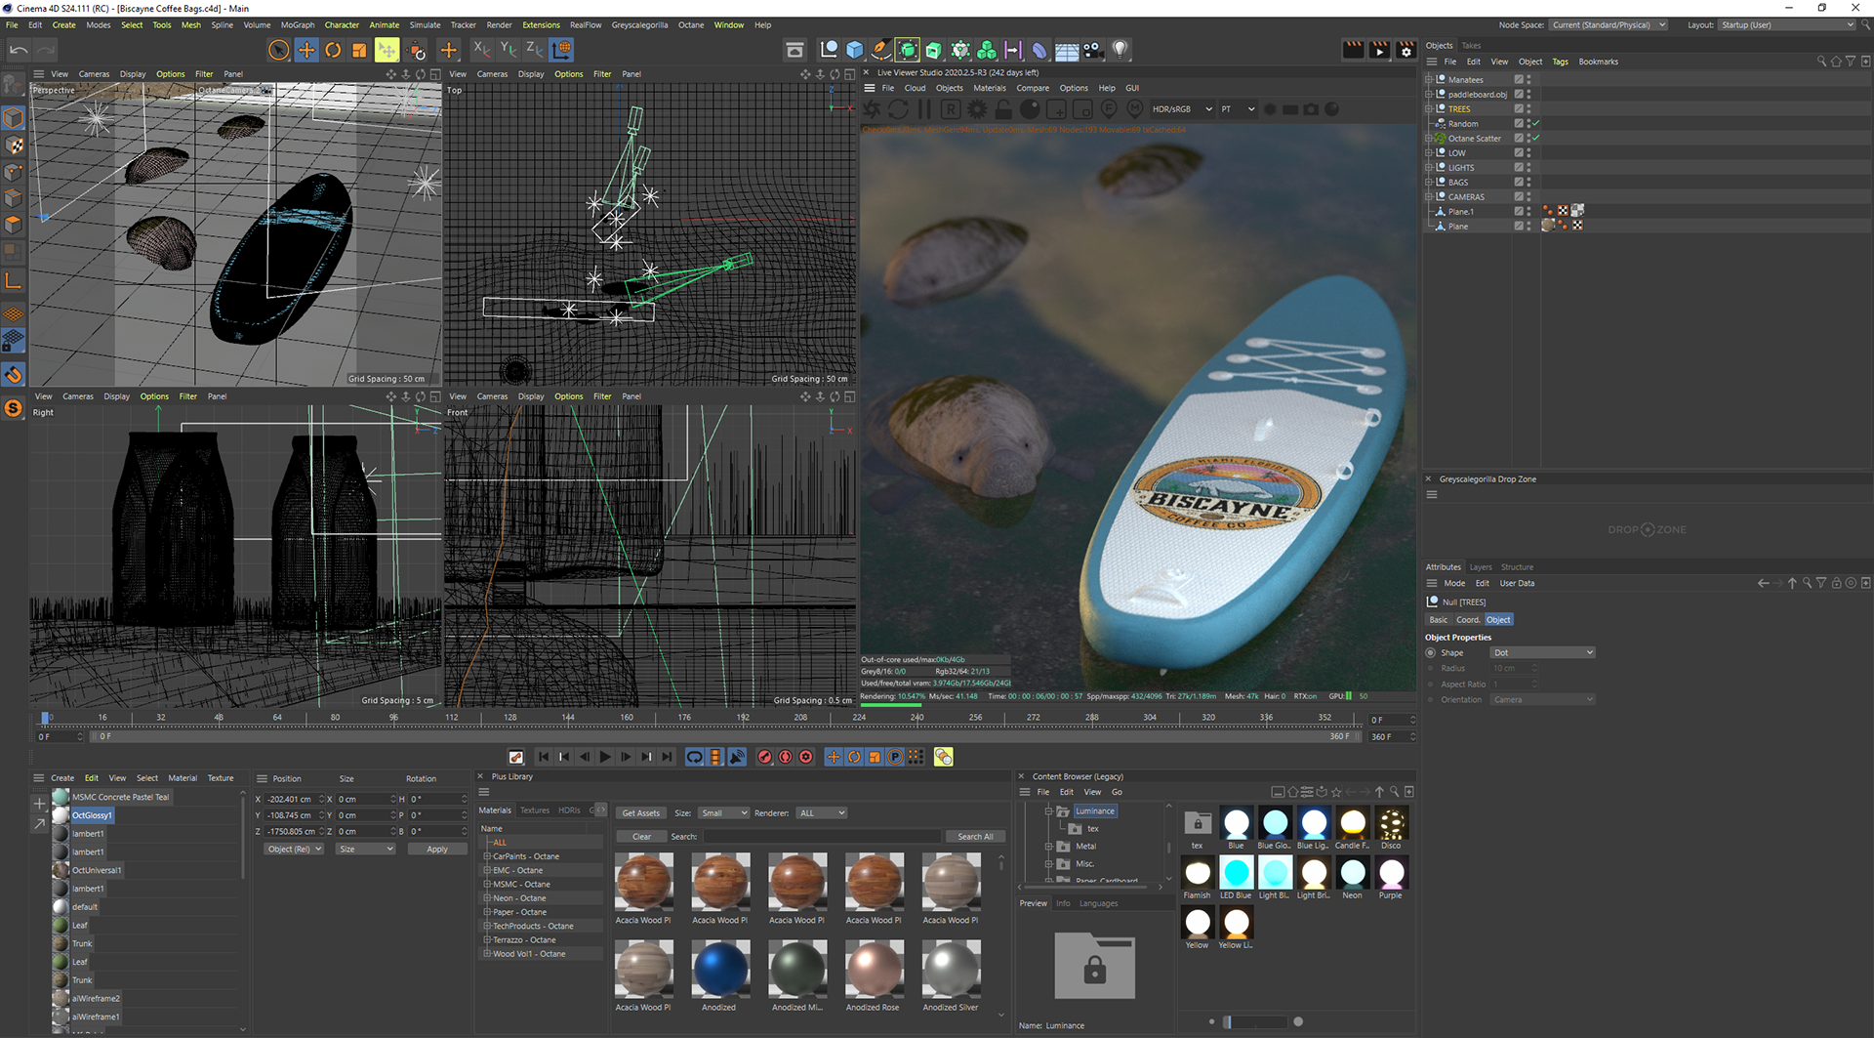Viewport: 1874px width, 1038px height.
Task: Add a cube primitive from toolbar
Action: click(x=855, y=50)
